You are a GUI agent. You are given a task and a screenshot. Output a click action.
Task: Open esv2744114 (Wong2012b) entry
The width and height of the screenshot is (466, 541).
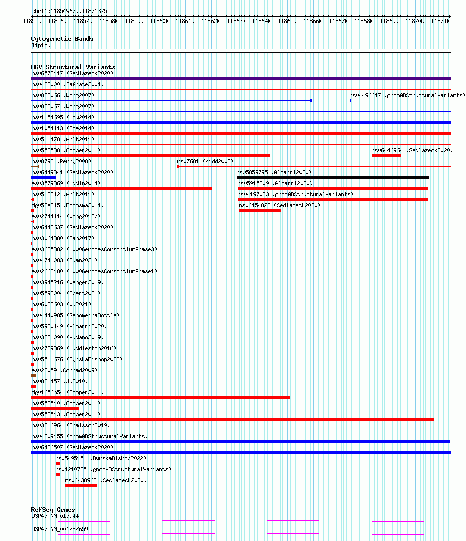pos(66,217)
